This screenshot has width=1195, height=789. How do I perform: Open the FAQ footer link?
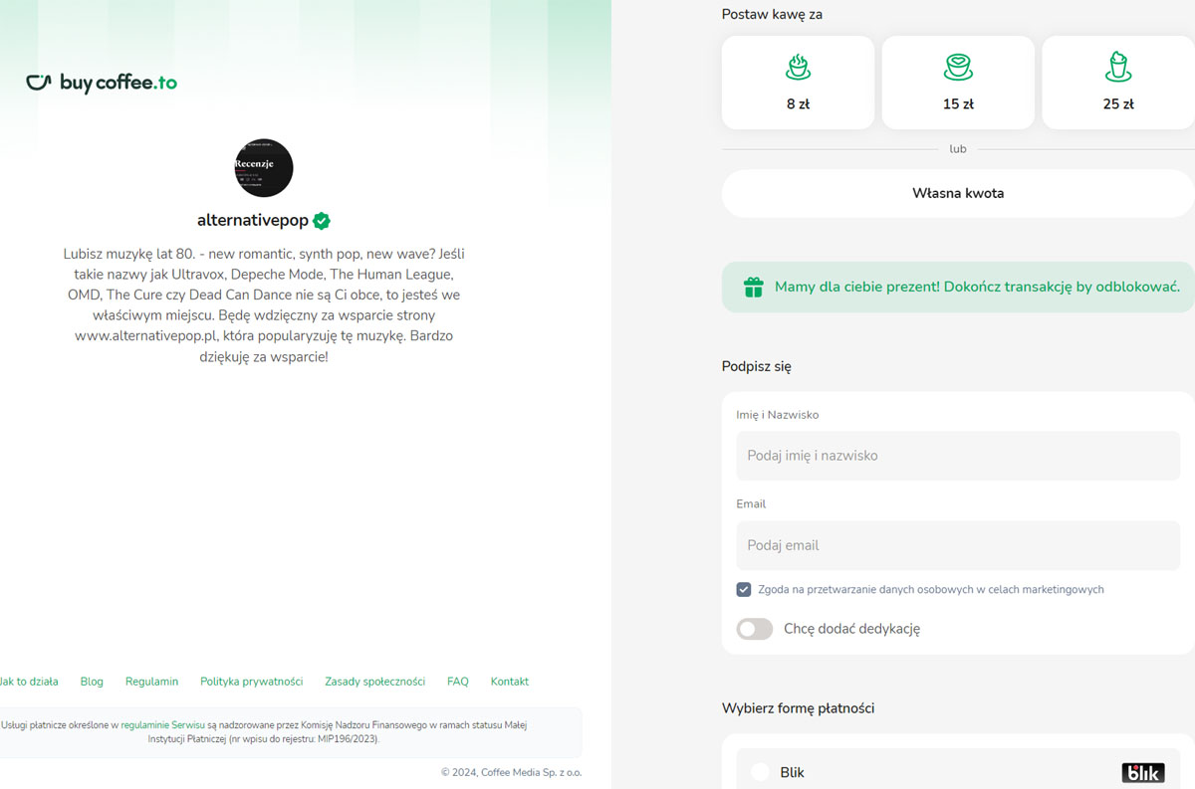(458, 682)
